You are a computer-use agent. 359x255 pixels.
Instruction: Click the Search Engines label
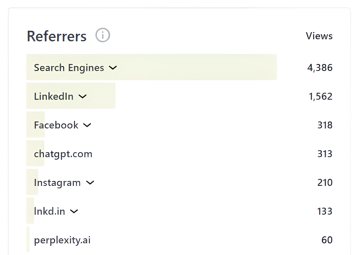(x=69, y=68)
